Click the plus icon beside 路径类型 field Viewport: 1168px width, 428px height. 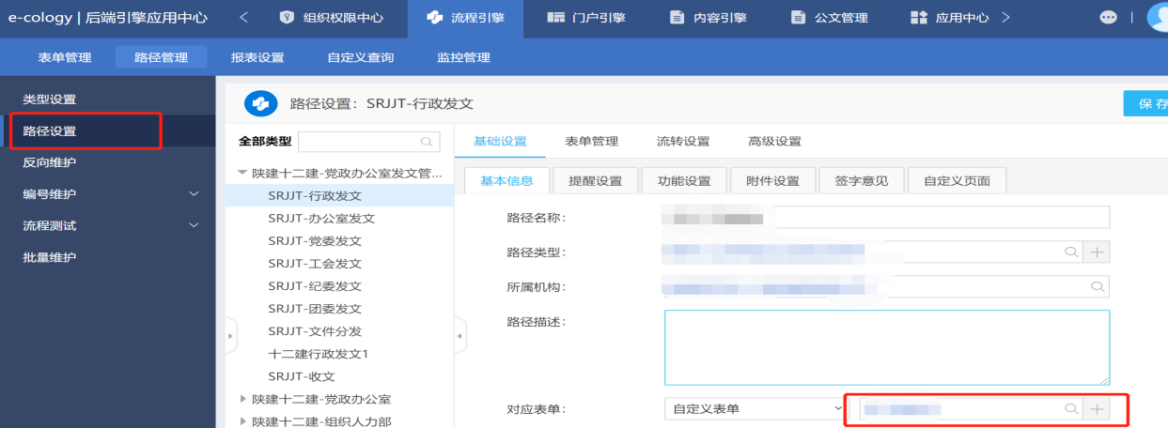(1097, 252)
